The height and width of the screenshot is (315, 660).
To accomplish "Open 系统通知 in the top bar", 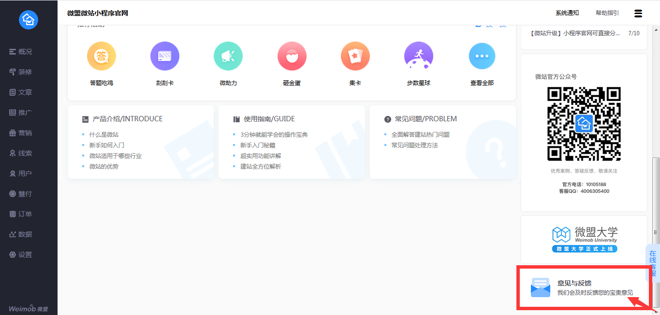I will (x=567, y=13).
